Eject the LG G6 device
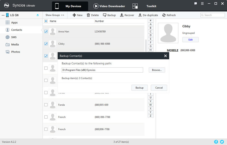This screenshot has width=227, height=145. tap(38, 15)
